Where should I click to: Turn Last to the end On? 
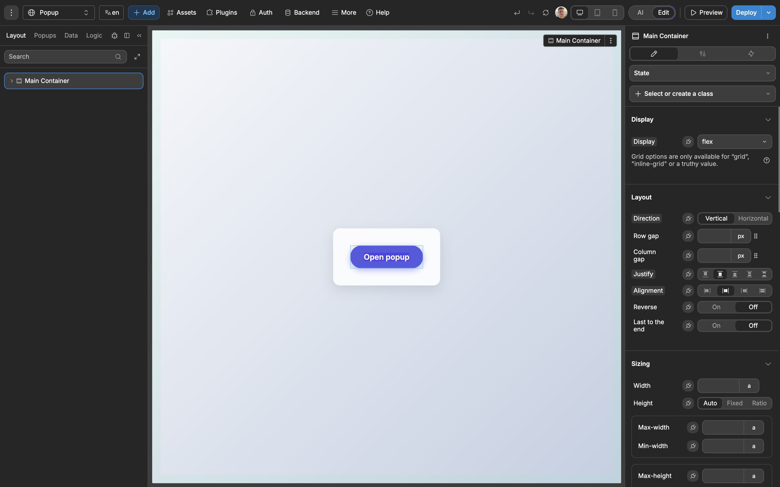716,326
